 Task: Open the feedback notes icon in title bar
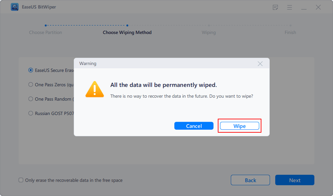click(x=275, y=7)
